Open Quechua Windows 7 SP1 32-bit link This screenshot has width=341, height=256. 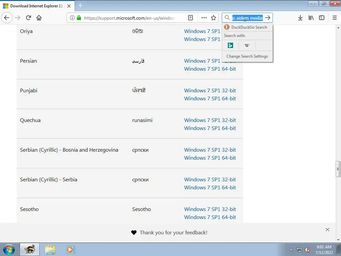(210, 120)
